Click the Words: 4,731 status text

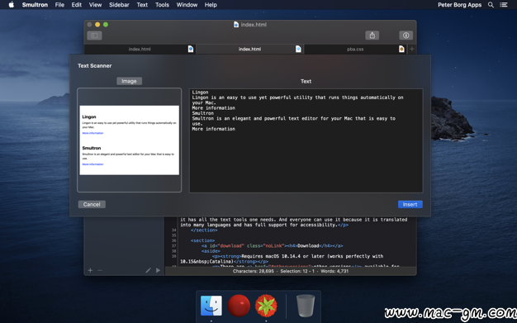(x=334, y=271)
